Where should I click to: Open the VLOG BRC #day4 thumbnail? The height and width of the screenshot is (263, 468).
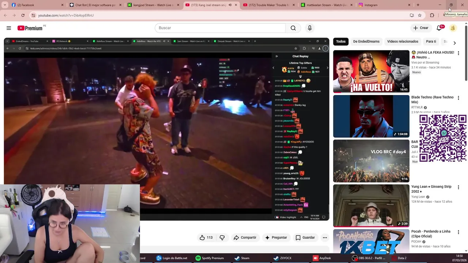pos(371,161)
